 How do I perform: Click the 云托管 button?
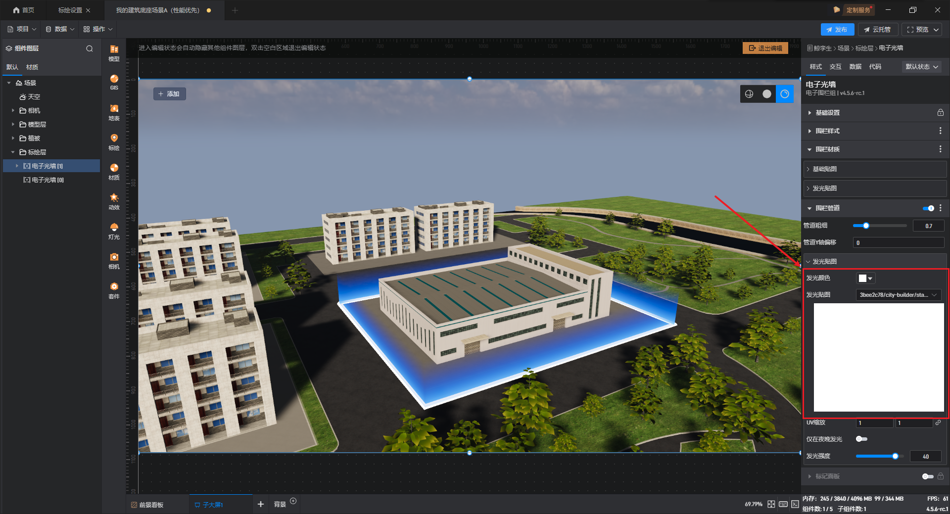click(x=878, y=30)
